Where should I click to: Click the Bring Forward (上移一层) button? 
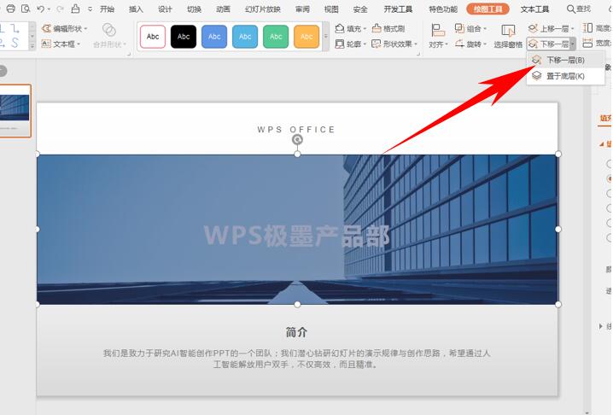[x=550, y=28]
